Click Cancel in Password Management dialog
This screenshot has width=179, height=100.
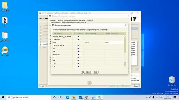(x=88, y=72)
